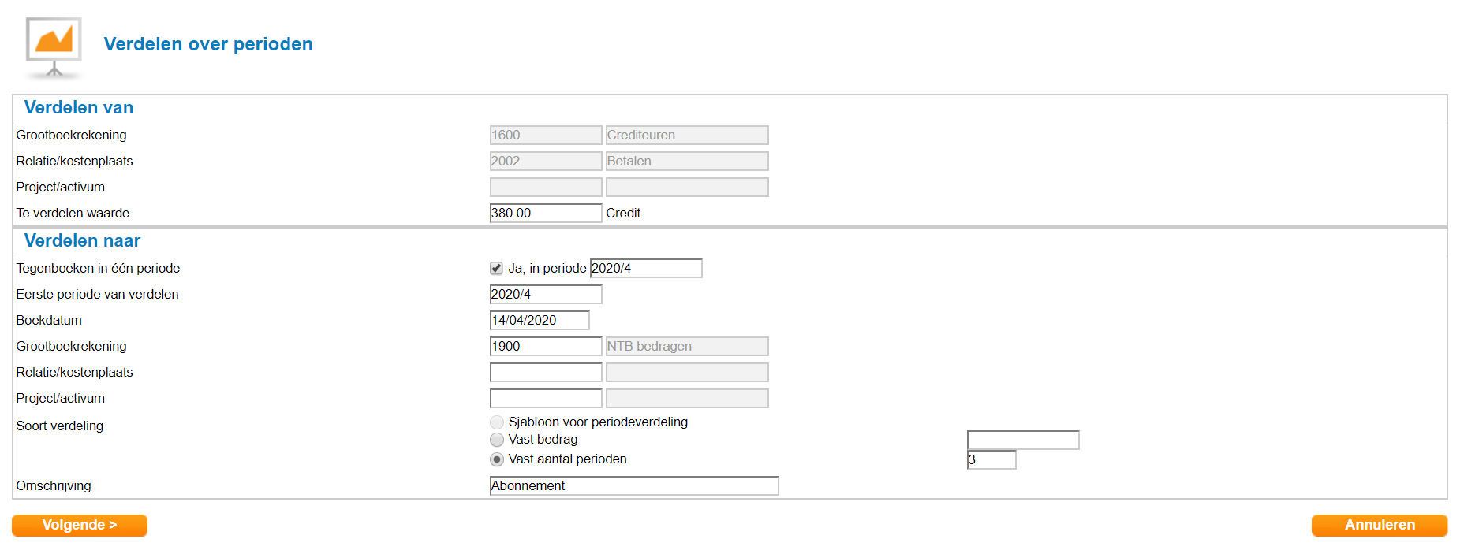Screen dimensions: 1460x550
Task: Focus the 'Te verdelen waarde' amount field
Action: tap(545, 214)
